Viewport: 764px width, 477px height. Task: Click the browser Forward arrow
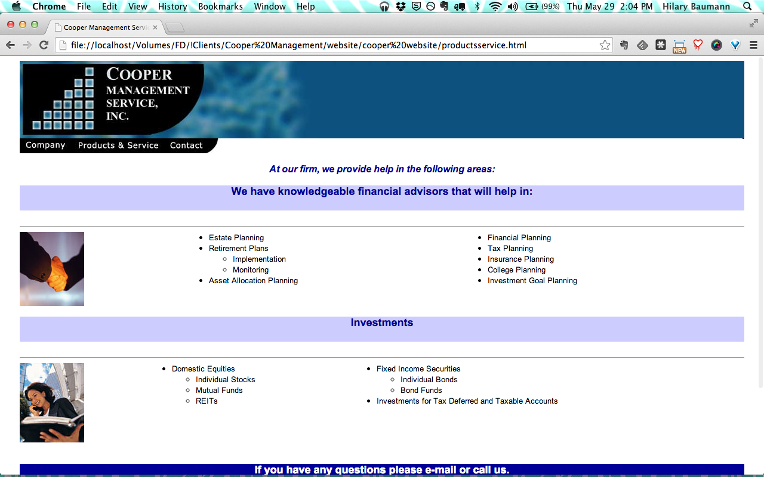point(27,45)
